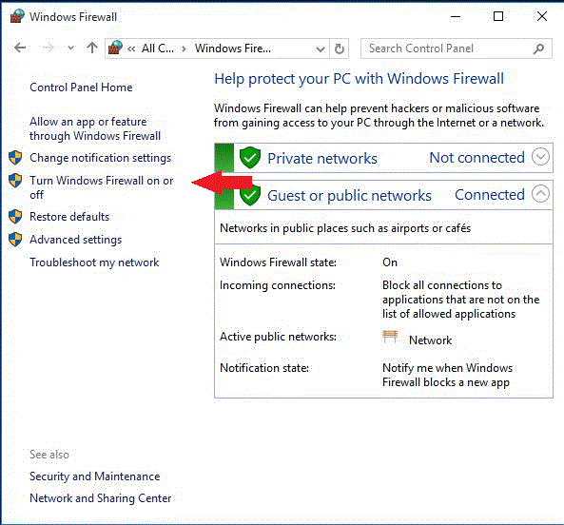Screen dimensions: 564x525
Task: Close the Windows Firewall window
Action: (x=542, y=16)
